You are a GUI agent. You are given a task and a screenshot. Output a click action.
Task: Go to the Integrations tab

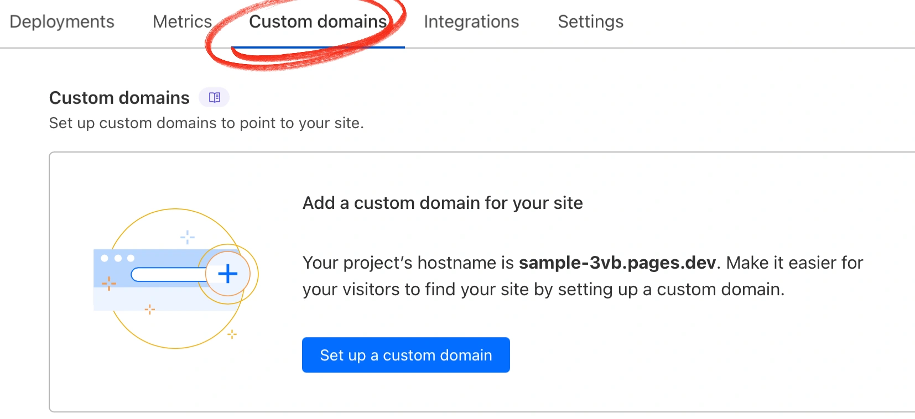471,22
